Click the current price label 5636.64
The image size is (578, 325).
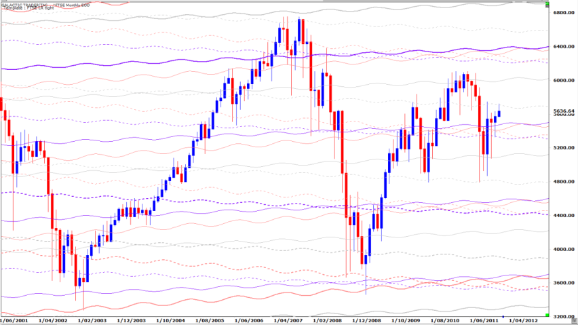pos(564,111)
